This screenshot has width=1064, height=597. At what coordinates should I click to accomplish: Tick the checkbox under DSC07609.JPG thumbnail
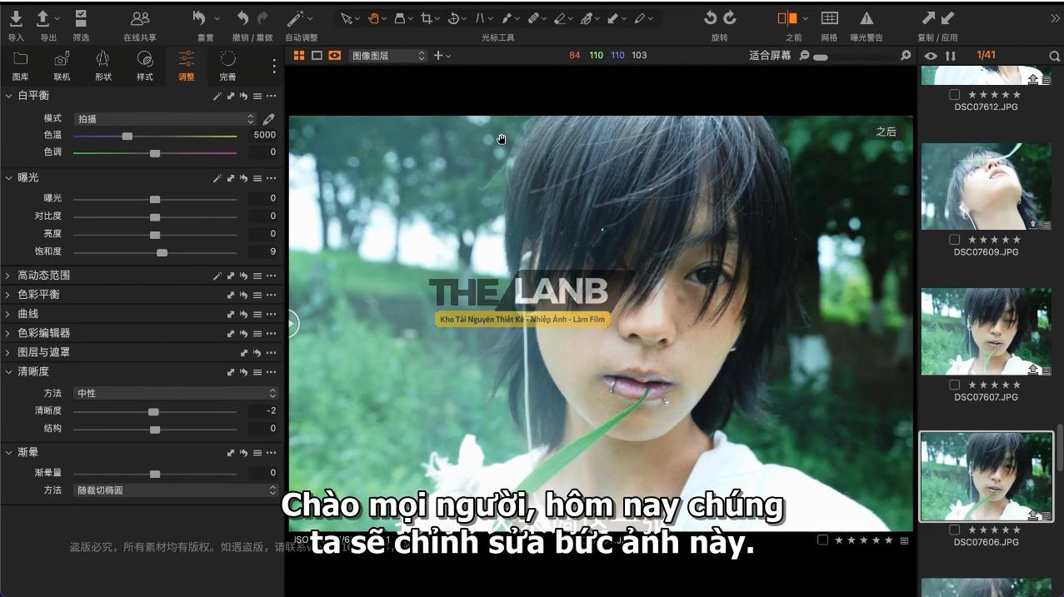click(x=955, y=240)
